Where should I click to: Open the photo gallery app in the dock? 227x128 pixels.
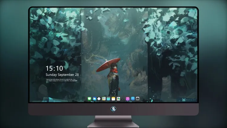click(x=118, y=99)
